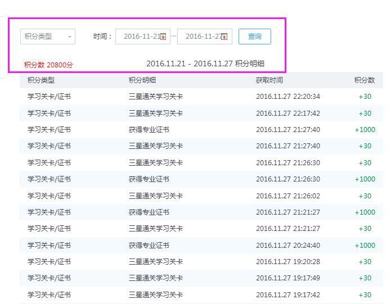Viewport: 391px width, 304px height.
Task: Click the 查询 button
Action: [254, 37]
